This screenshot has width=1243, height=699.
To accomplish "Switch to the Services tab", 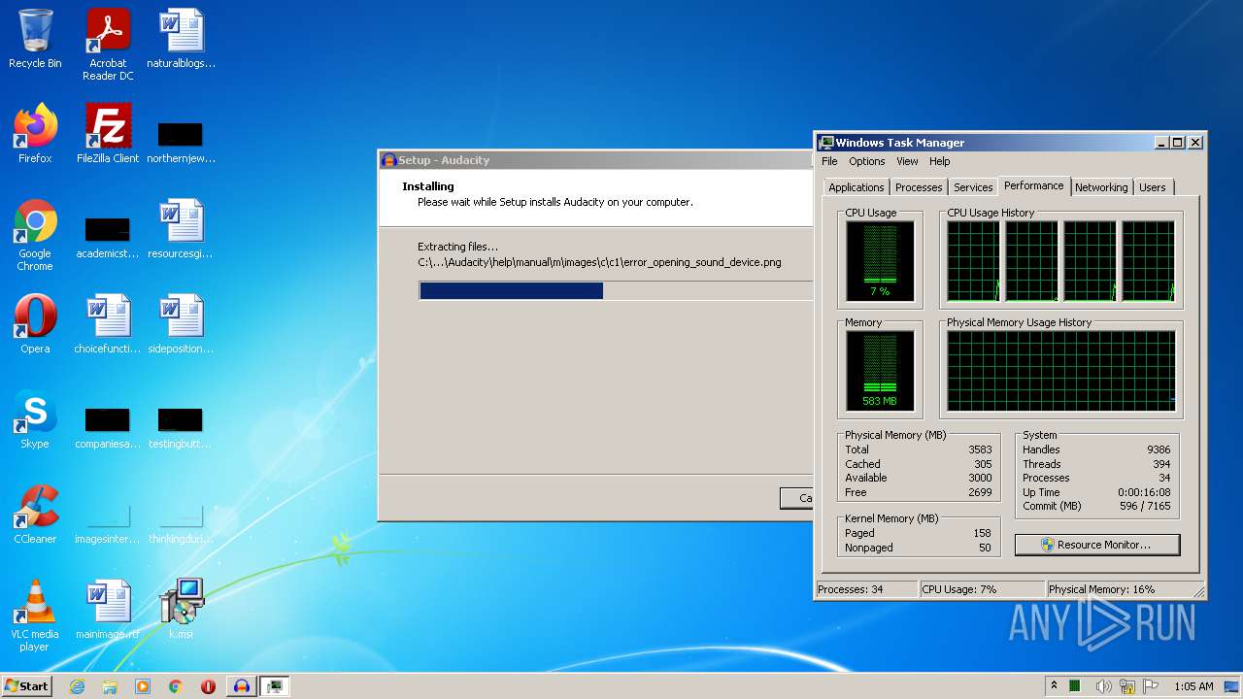I will pos(973,187).
